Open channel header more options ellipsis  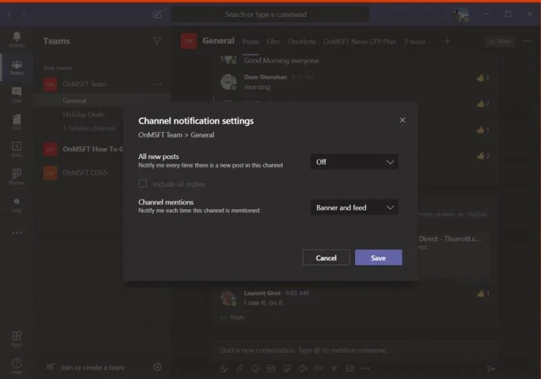(527, 41)
